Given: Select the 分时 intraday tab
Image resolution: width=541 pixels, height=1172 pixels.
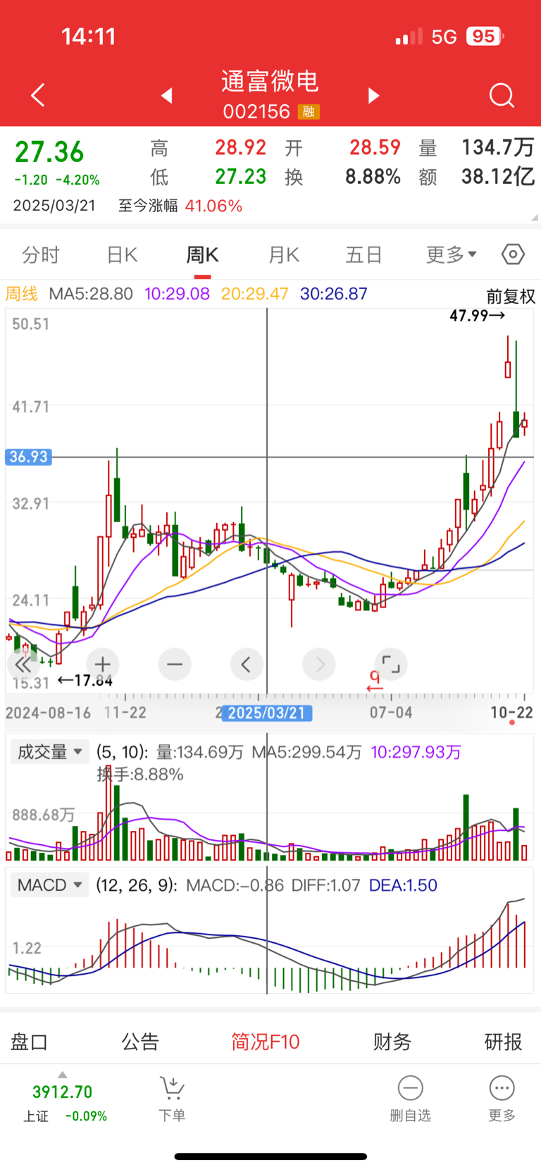Looking at the screenshot, I should point(41,254).
